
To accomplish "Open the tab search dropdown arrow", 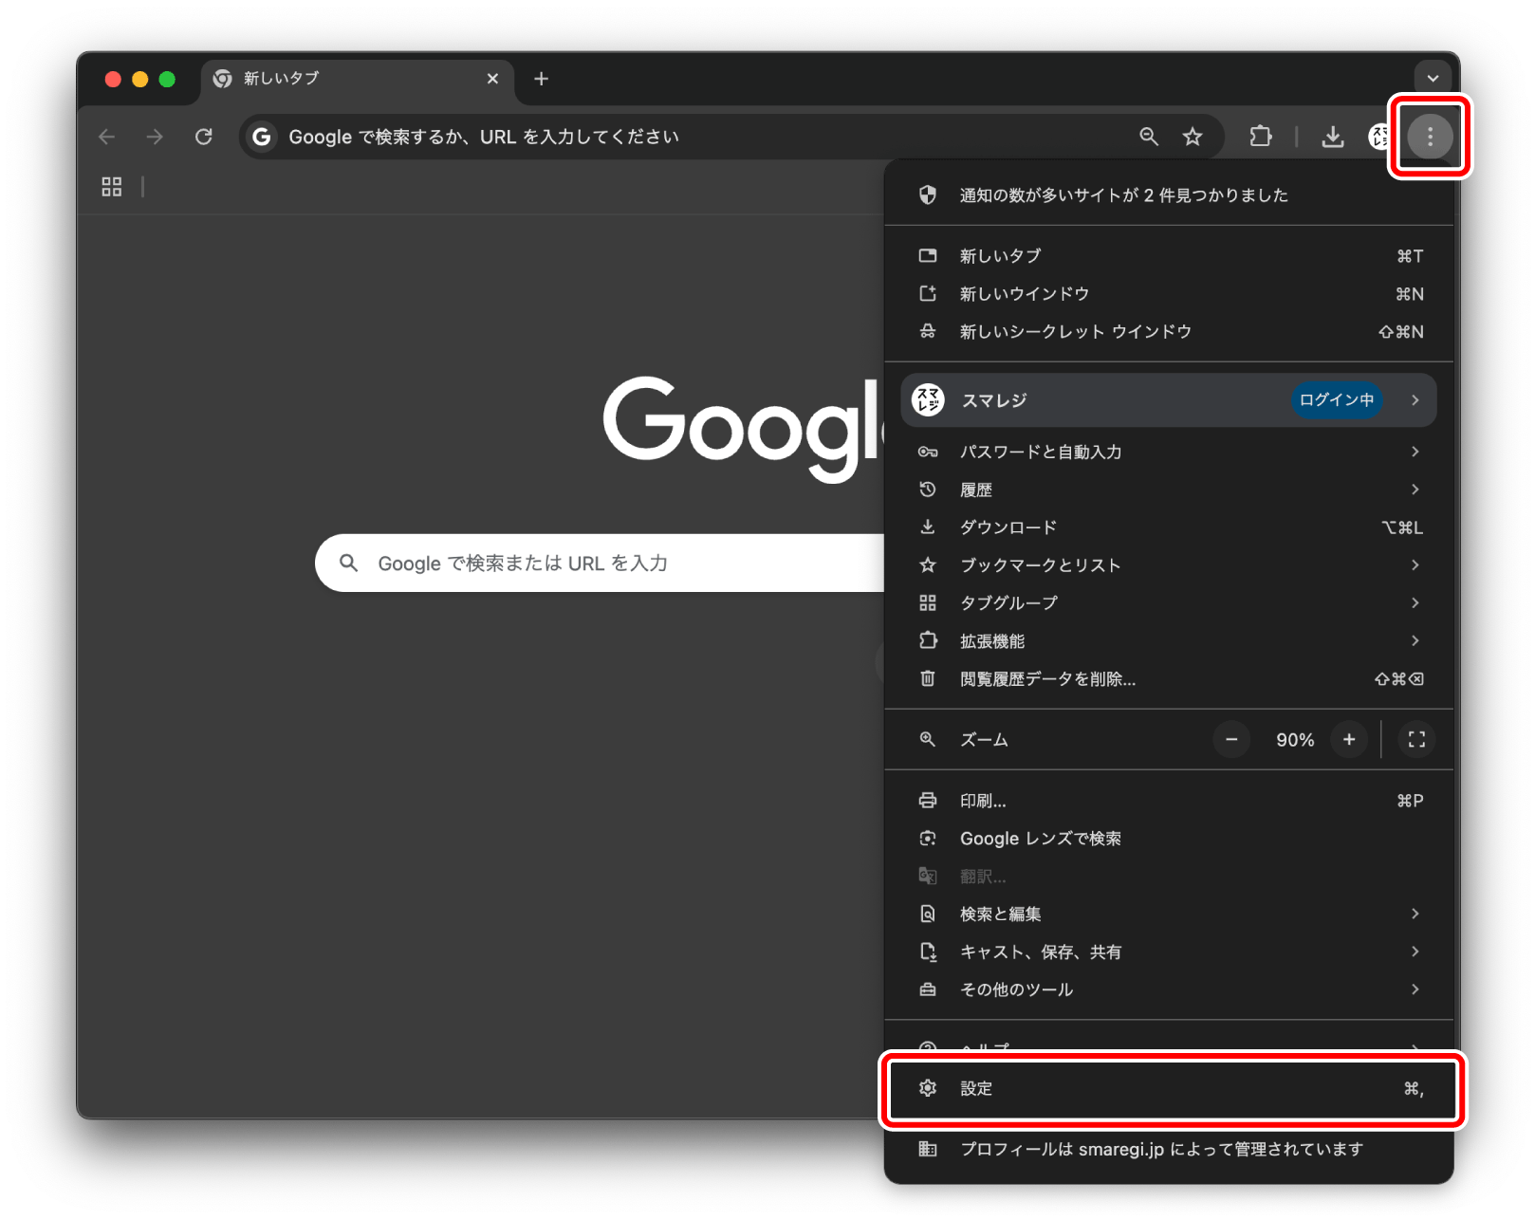I will (x=1433, y=79).
